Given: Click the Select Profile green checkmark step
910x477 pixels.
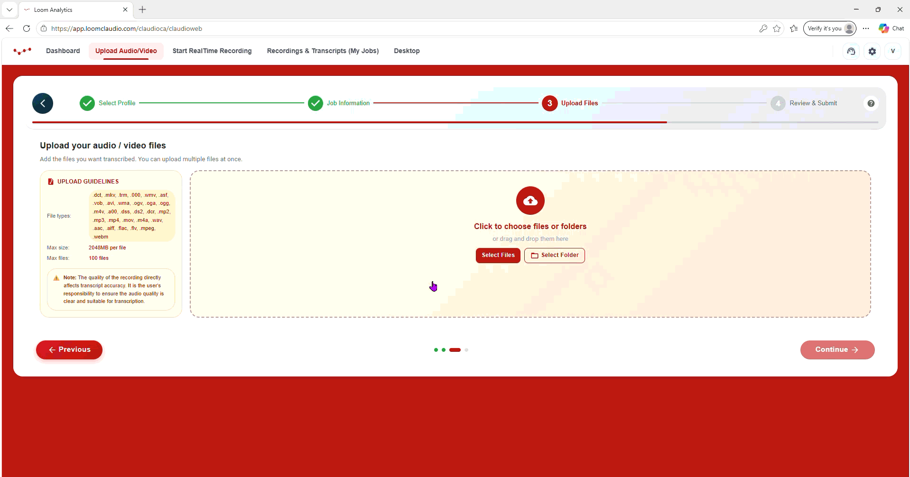Looking at the screenshot, I should (87, 103).
